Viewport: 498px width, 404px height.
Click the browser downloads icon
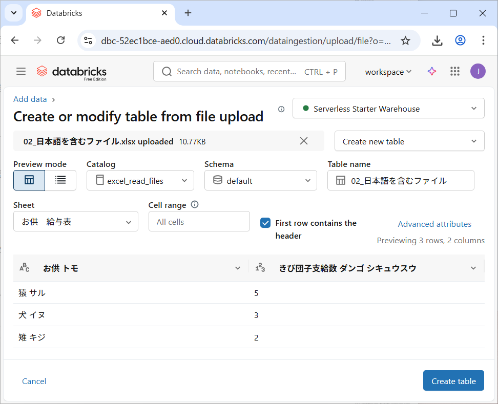click(437, 40)
